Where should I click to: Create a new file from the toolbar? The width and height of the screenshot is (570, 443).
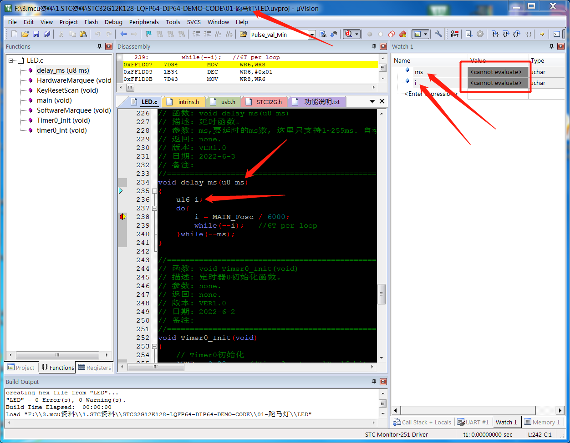coord(14,34)
